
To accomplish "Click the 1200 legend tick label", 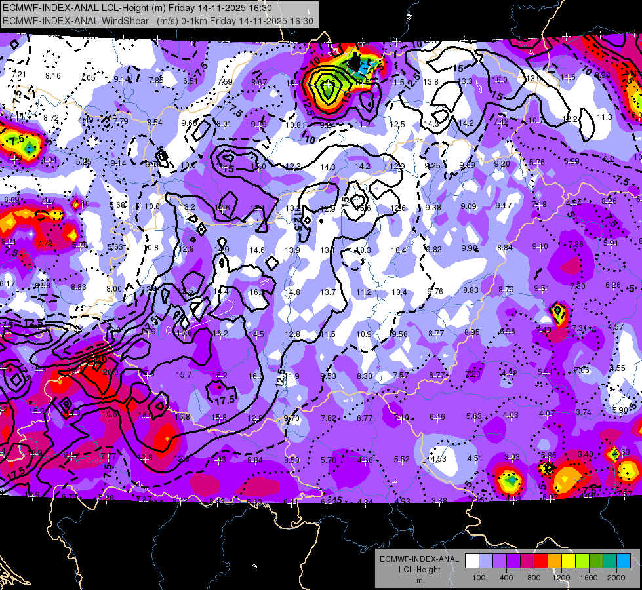I will click(x=561, y=578).
